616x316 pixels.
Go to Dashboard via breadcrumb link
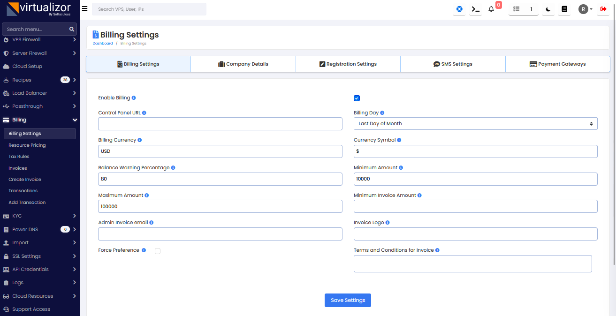pos(102,44)
